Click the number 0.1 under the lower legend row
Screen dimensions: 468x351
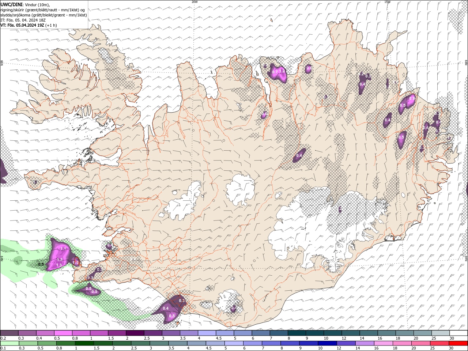(x=3, y=348)
